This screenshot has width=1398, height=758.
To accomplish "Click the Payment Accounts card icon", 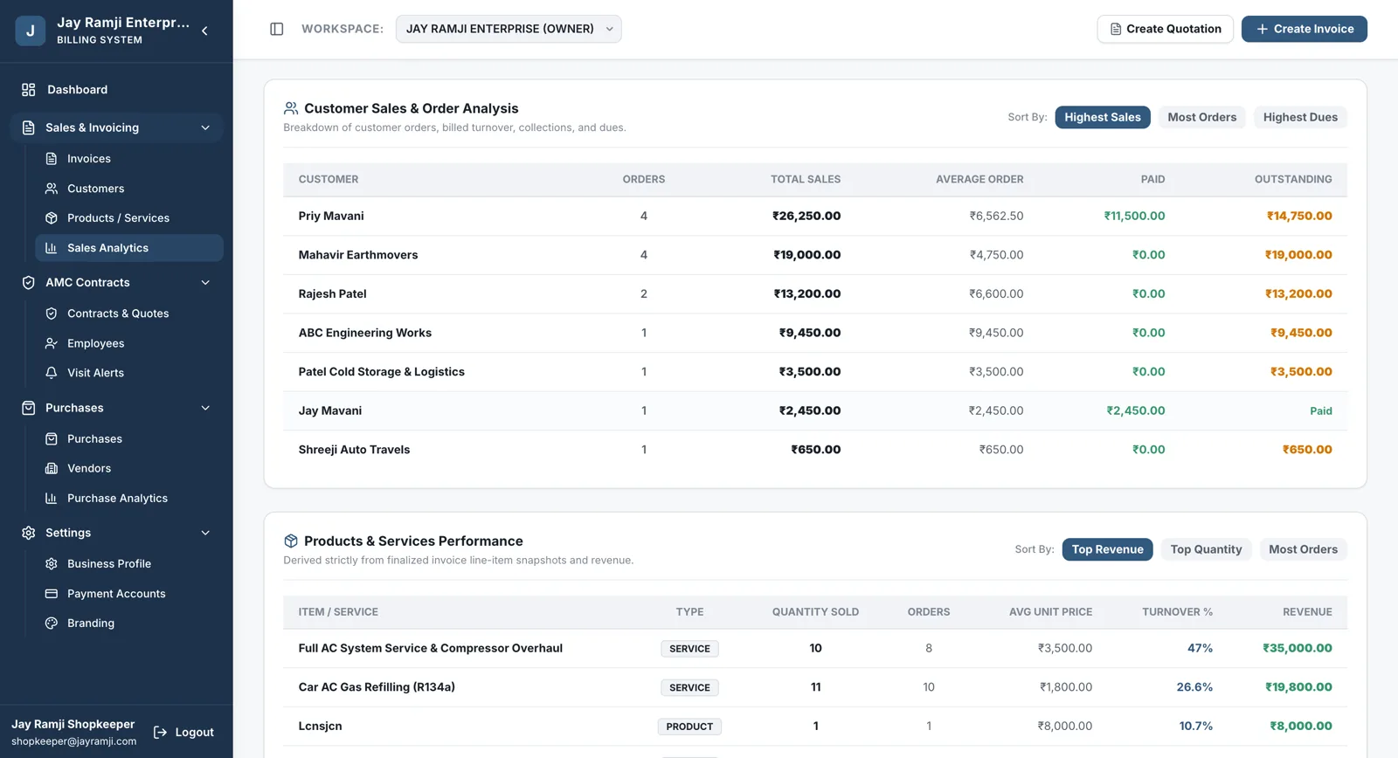I will click(52, 594).
